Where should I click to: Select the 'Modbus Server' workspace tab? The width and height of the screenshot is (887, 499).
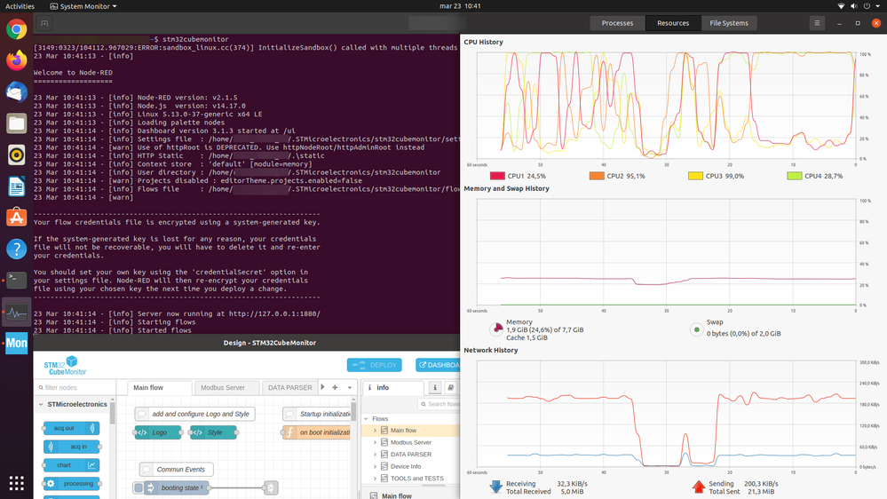click(226, 387)
